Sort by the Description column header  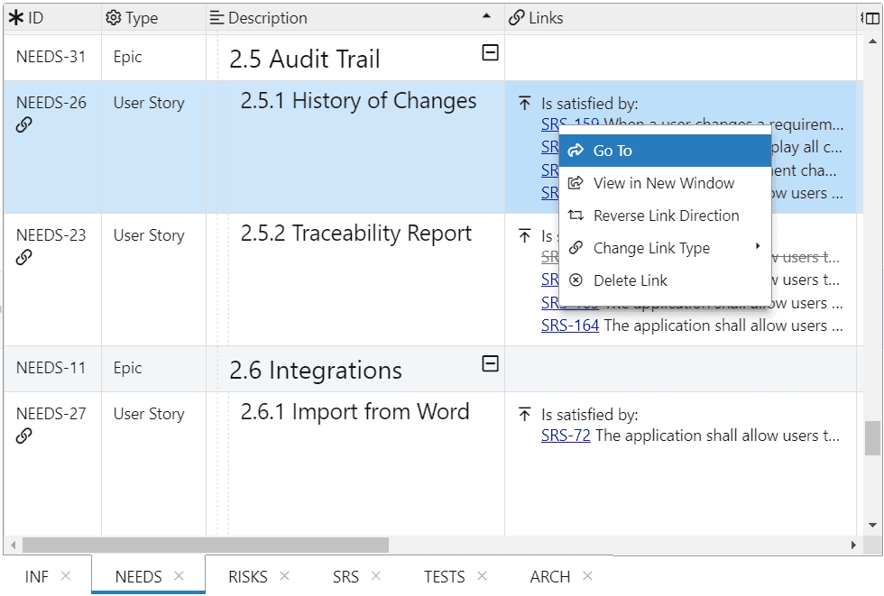[x=267, y=18]
